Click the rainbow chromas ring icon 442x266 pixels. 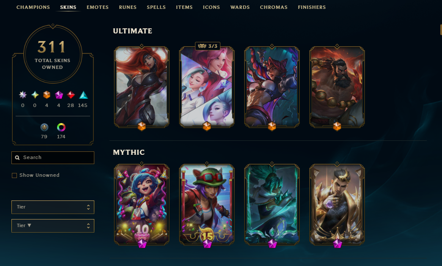pos(61,127)
